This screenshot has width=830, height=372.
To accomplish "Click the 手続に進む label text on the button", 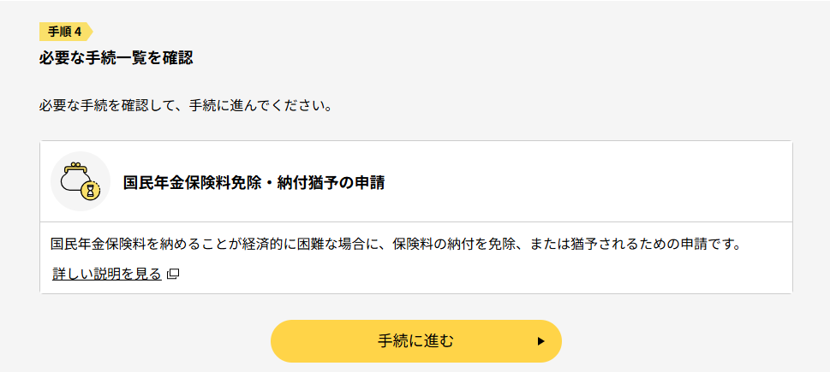I will (416, 341).
